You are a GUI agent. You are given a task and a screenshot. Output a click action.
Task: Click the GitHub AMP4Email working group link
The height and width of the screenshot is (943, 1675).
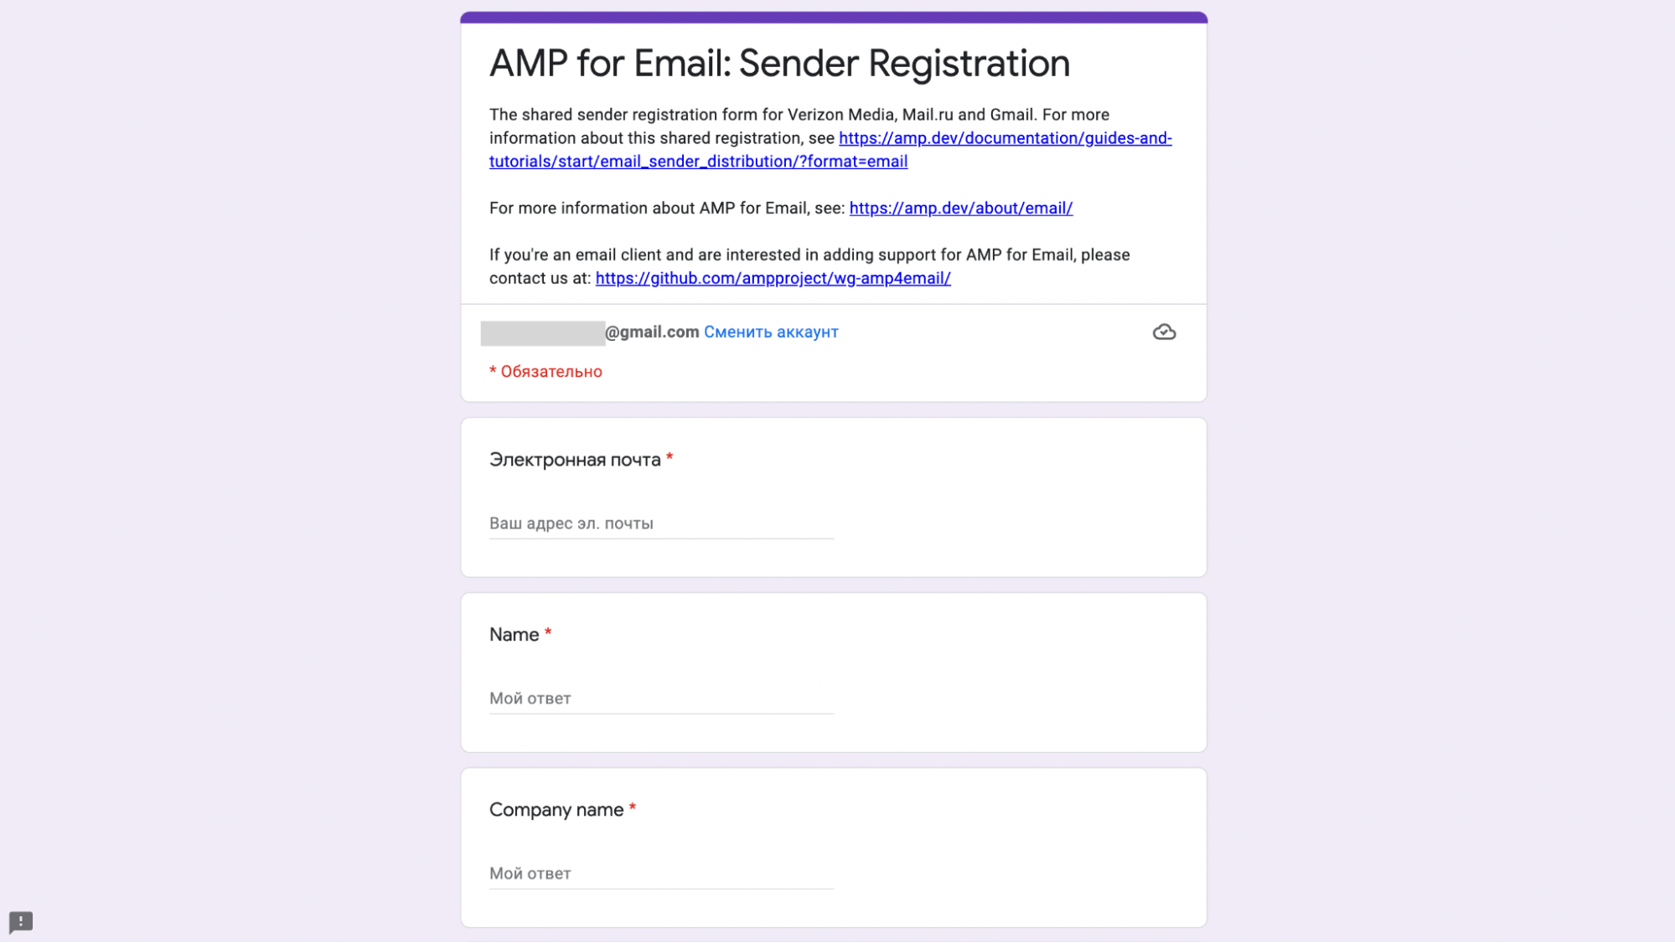tap(772, 277)
